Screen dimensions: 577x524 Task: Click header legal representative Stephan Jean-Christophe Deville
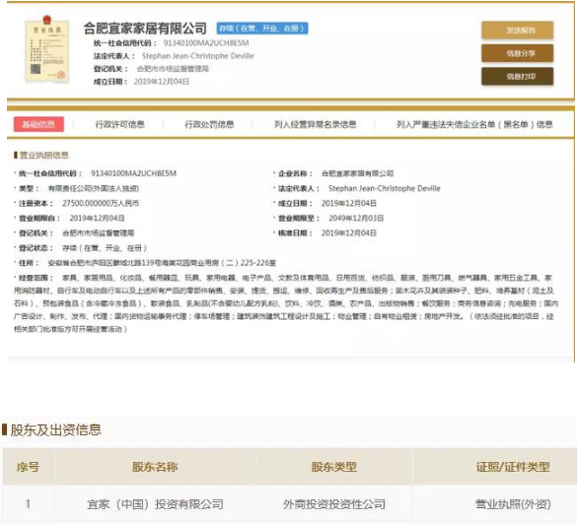pyautogui.click(x=197, y=56)
